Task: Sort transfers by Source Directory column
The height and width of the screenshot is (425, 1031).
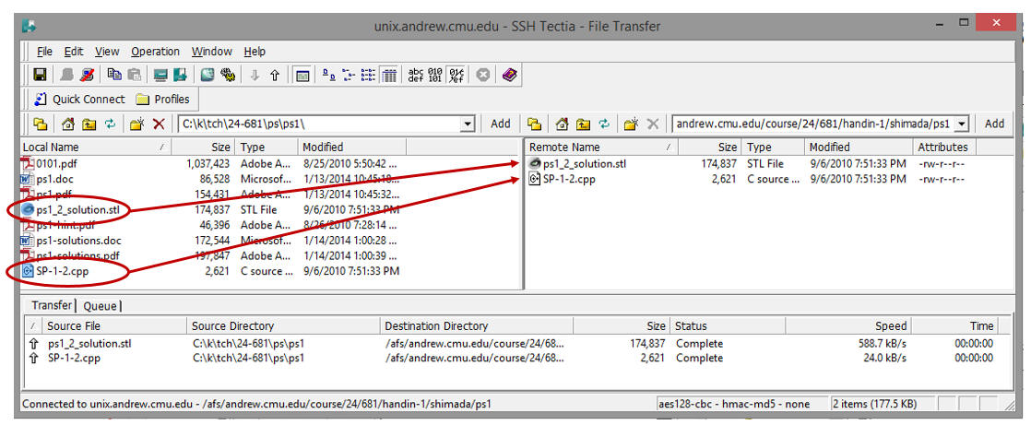Action: [283, 325]
